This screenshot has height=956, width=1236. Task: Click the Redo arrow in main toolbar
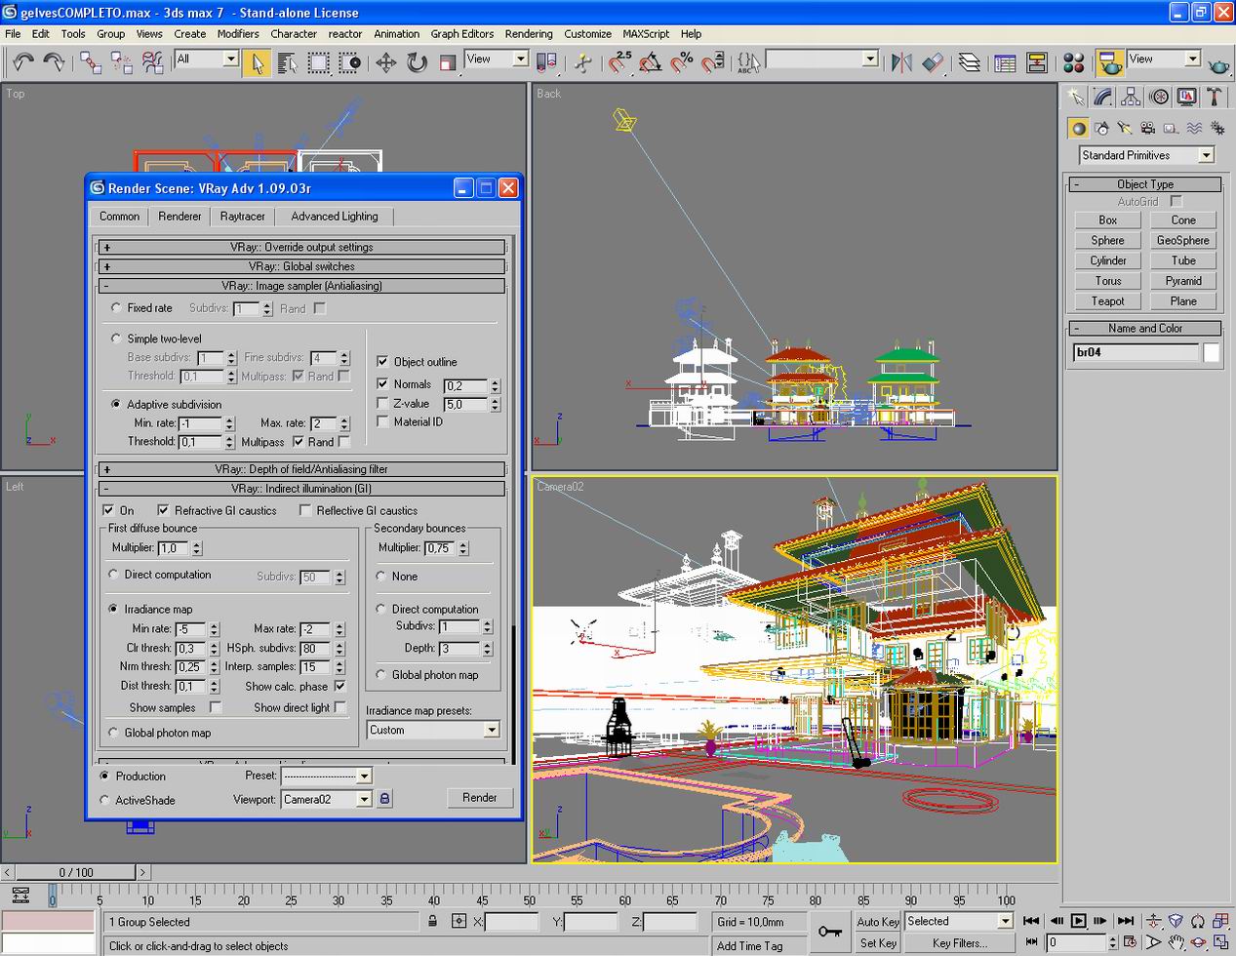coord(54,62)
